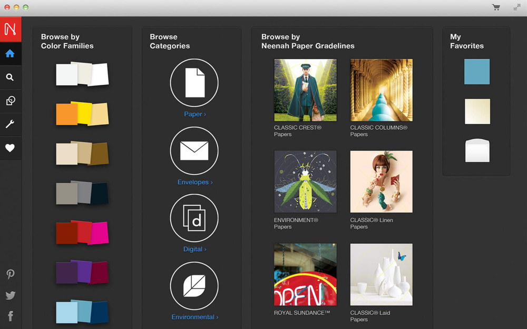Choose the orange and yellow color family
This screenshot has width=527, height=329.
pyautogui.click(x=82, y=114)
